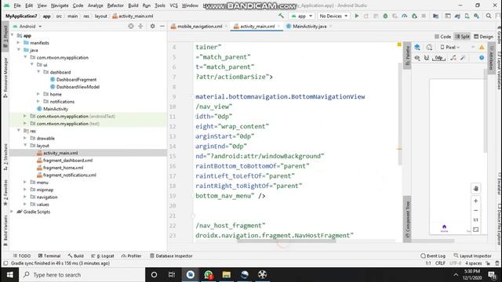Click the horizontal scrollbar under the code editor
The image size is (502, 282).
click(286, 240)
